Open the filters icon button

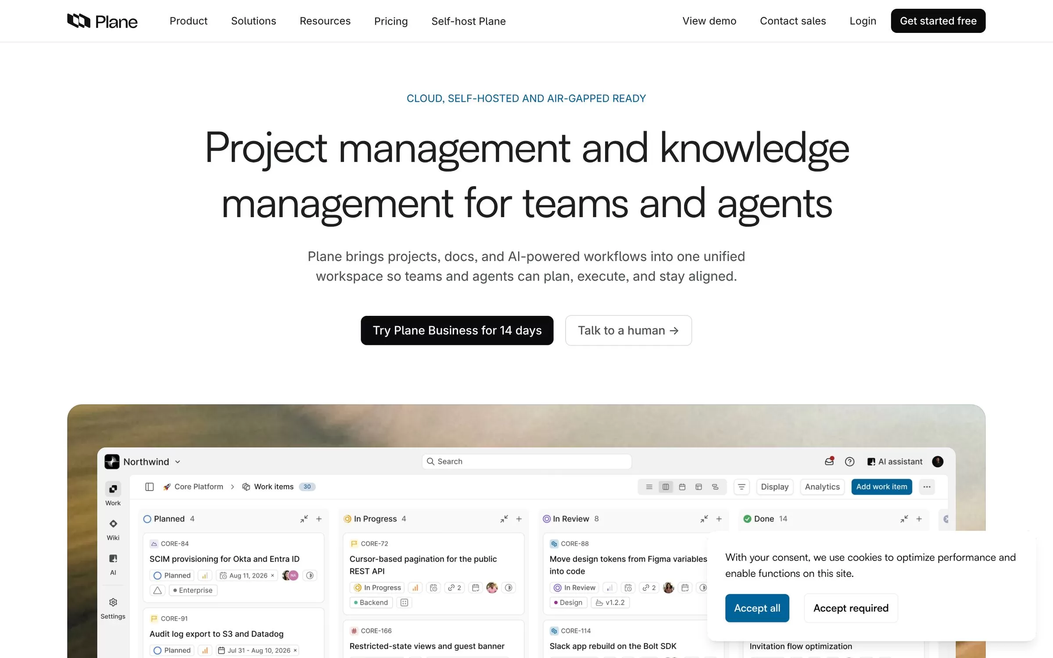click(741, 487)
